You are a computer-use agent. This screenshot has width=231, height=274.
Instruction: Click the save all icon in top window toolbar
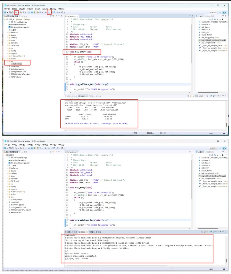tap(12, 12)
